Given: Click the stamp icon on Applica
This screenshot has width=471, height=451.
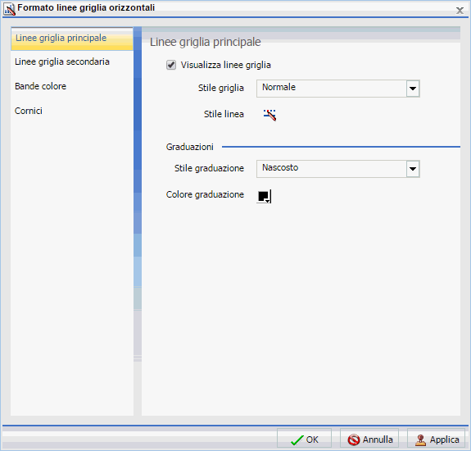Looking at the screenshot, I should coord(420,440).
